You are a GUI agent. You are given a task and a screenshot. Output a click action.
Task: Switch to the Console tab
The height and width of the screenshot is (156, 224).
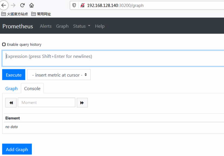tap(32, 89)
